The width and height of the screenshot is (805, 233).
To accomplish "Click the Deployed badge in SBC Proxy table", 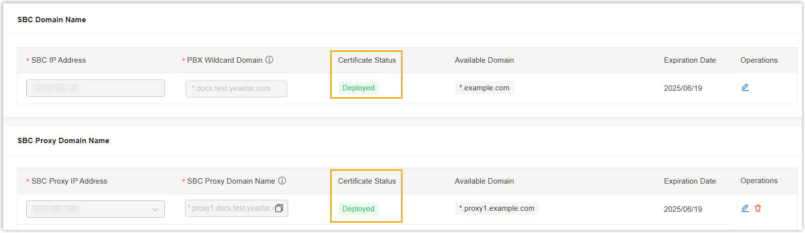I will click(358, 209).
